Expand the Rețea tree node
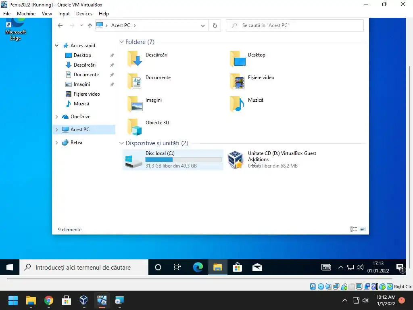Viewport: 413px width, 310px height. (x=56, y=142)
